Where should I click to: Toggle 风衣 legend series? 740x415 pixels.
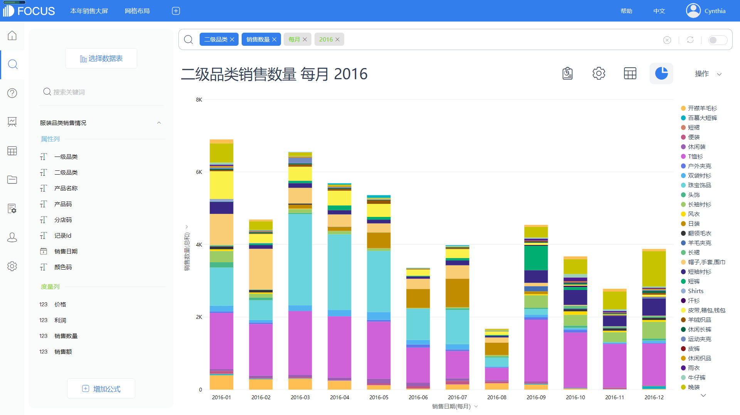tap(690, 214)
